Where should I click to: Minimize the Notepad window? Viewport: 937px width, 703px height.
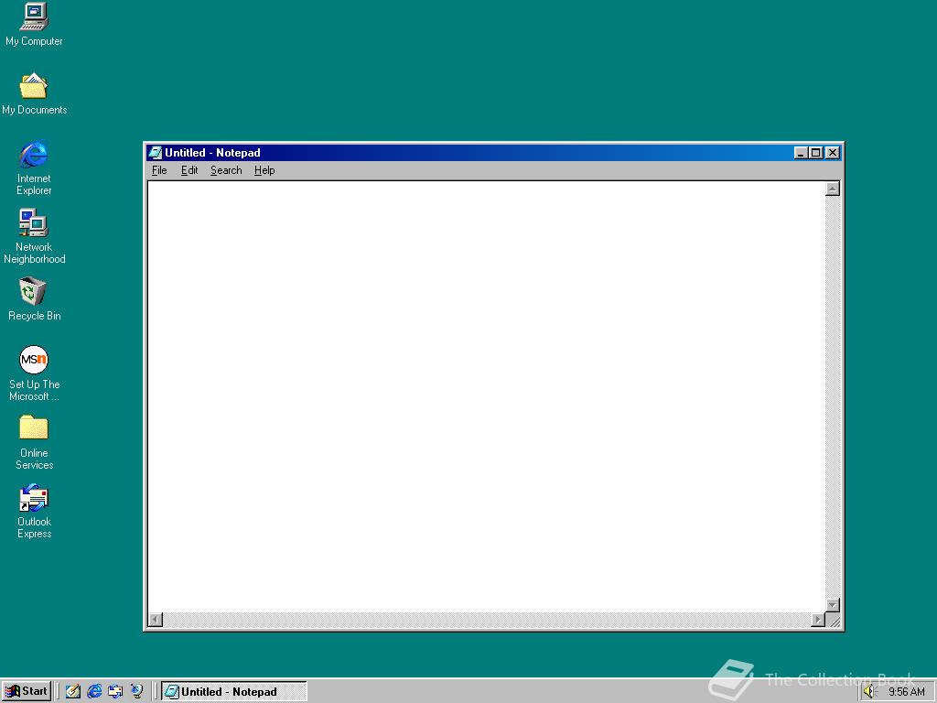[x=801, y=153]
